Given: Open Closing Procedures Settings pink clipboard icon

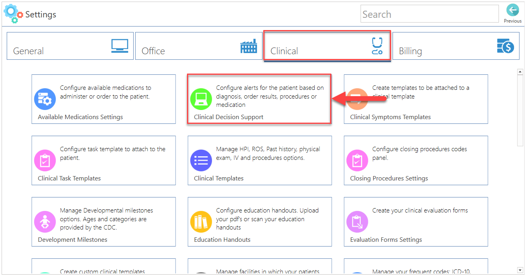Looking at the screenshot, I should coord(357,160).
